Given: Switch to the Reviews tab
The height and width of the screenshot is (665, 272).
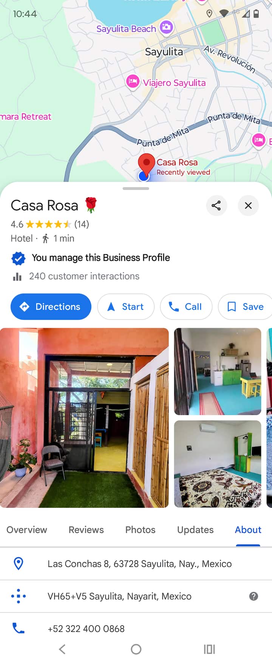Looking at the screenshot, I should point(86,530).
